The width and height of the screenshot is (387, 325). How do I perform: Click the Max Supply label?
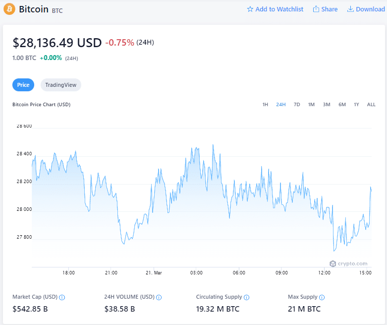(x=303, y=297)
